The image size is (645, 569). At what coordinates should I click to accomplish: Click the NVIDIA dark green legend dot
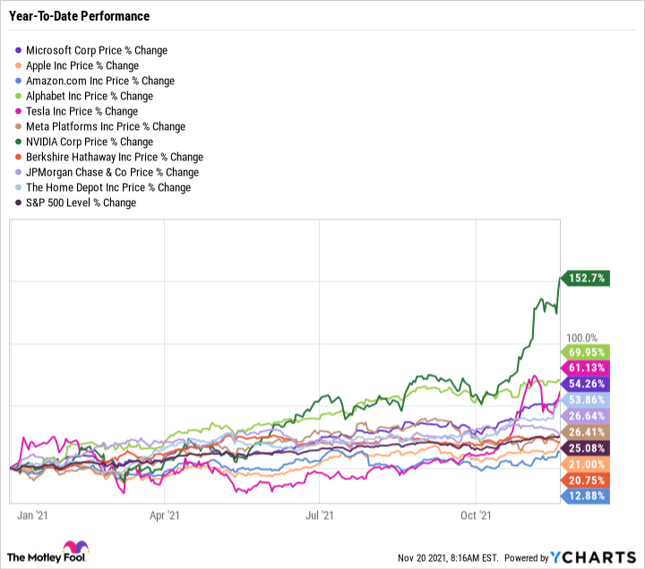[19, 142]
